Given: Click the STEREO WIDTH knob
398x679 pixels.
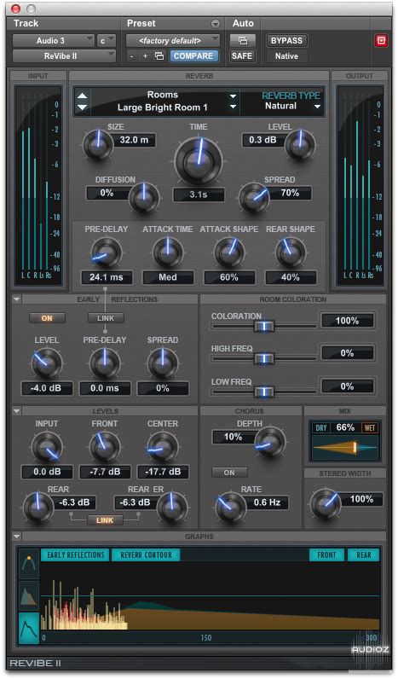Looking at the screenshot, I should [x=326, y=503].
